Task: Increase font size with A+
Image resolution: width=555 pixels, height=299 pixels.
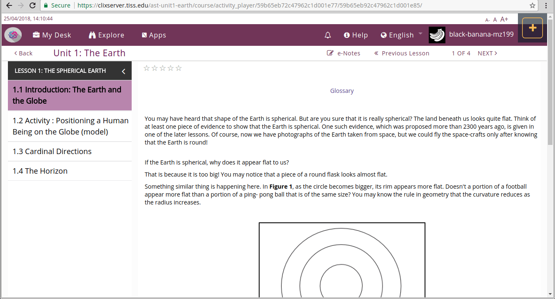Action: [504, 19]
